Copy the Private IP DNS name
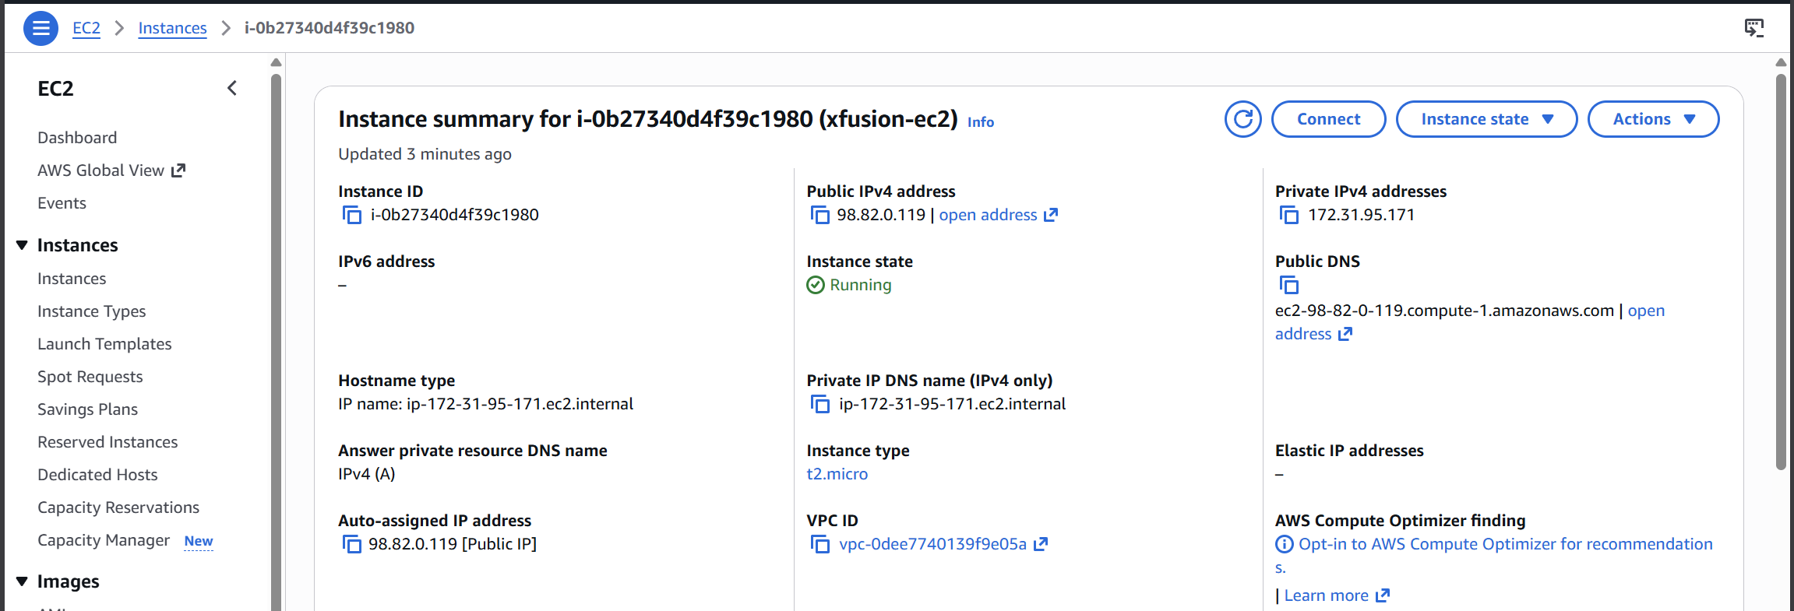This screenshot has height=611, width=1794. tap(819, 404)
